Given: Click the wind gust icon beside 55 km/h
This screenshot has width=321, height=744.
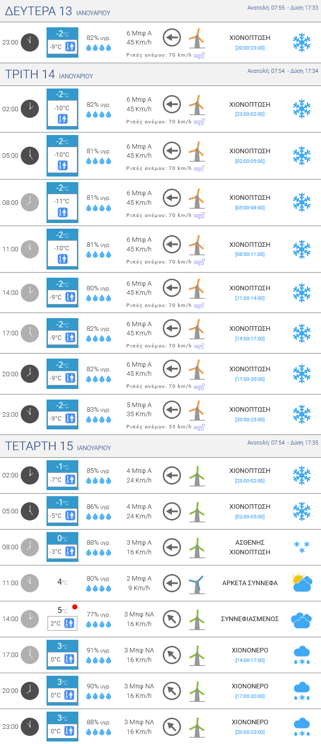Looking at the screenshot, I should (199, 427).
